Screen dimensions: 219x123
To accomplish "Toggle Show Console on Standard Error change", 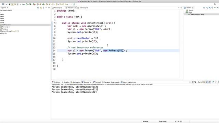I will (x=209, y=82).
